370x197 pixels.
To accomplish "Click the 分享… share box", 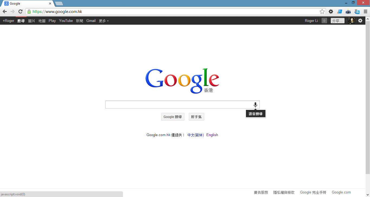I will click(337, 21).
